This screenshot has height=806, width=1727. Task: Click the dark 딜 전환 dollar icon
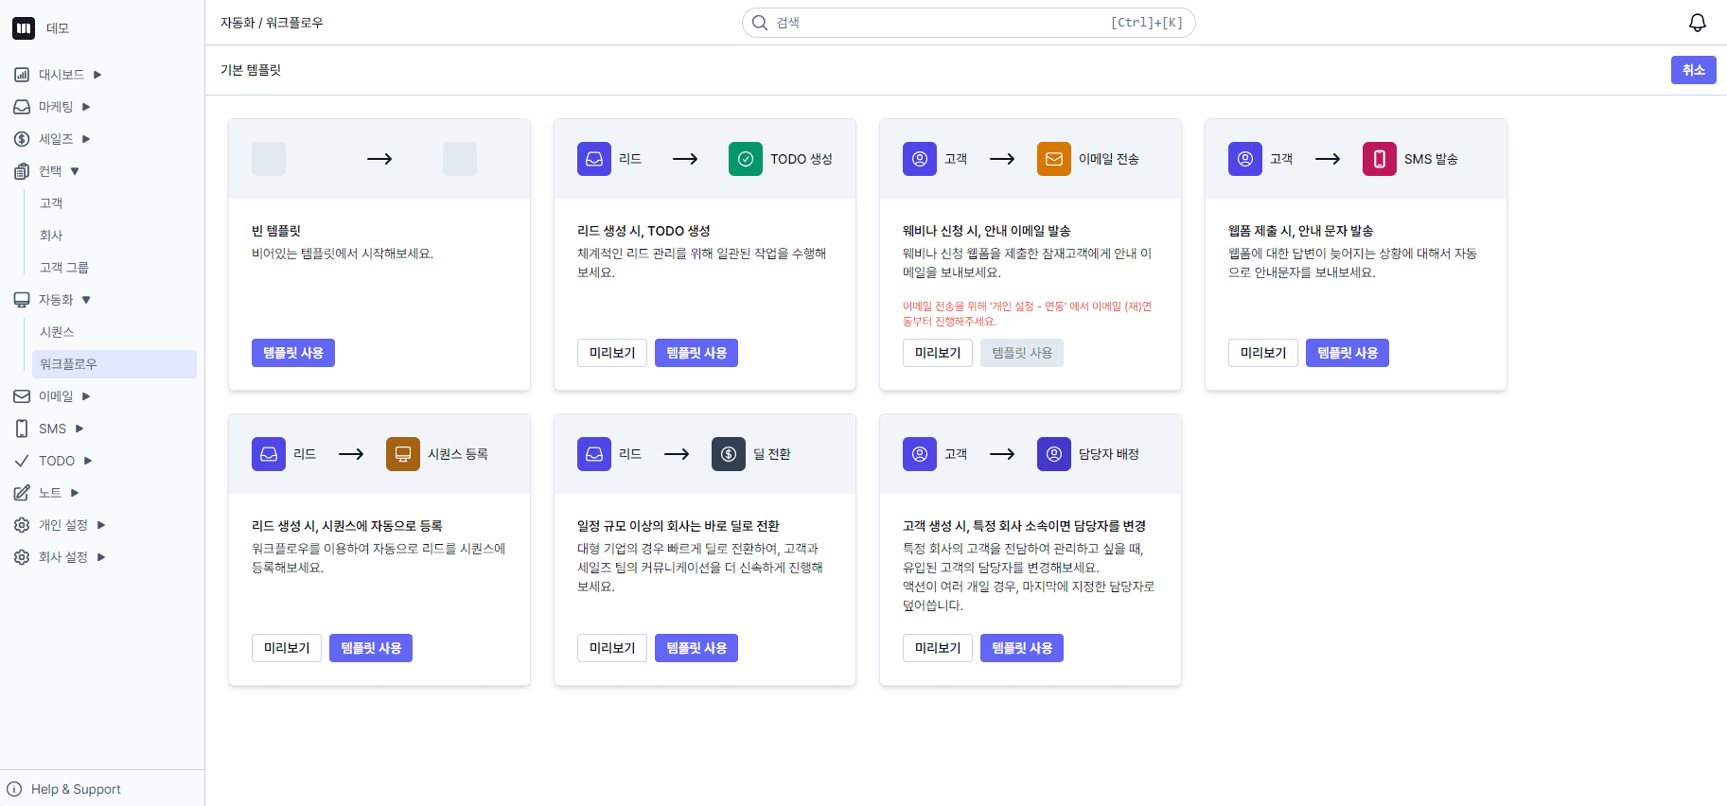click(x=729, y=454)
